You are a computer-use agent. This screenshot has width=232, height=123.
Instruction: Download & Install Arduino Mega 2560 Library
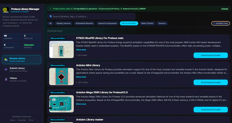pos(211,110)
